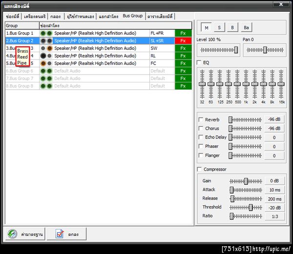
Task: Enable the Compressor checkbox
Action: coord(199,169)
